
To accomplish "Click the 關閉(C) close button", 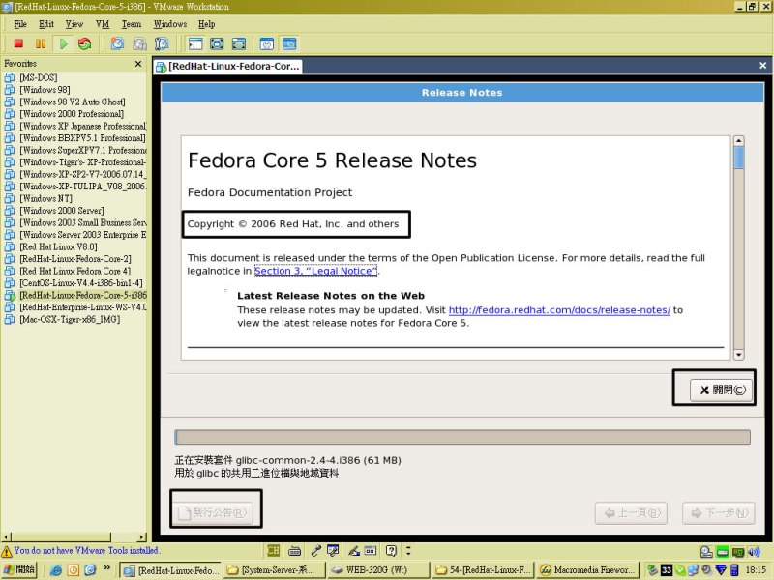I will coord(721,390).
